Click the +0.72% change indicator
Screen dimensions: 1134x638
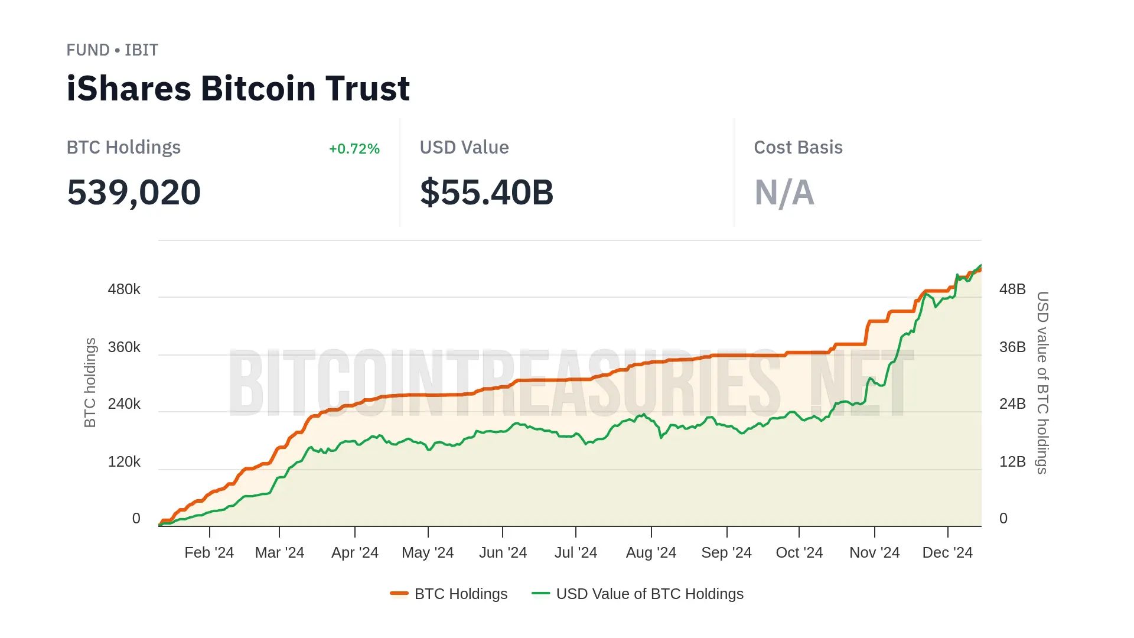coord(354,149)
